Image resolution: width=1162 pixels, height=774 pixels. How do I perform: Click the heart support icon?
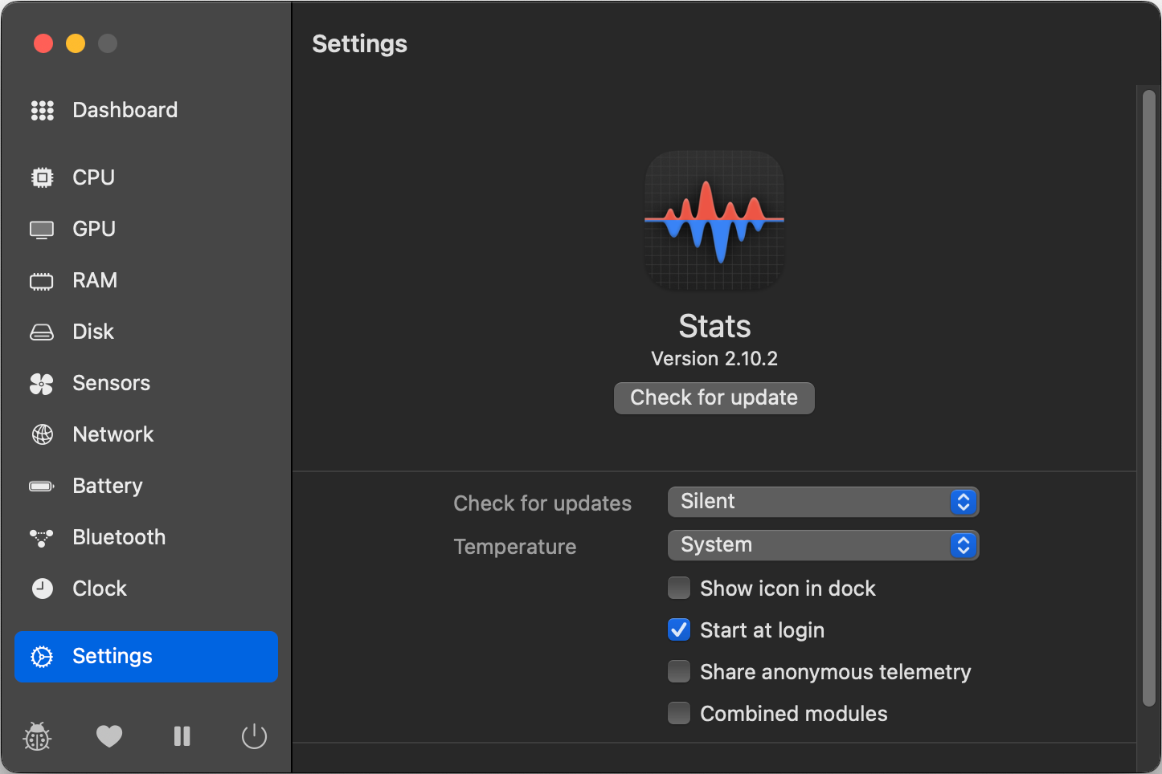[109, 735]
